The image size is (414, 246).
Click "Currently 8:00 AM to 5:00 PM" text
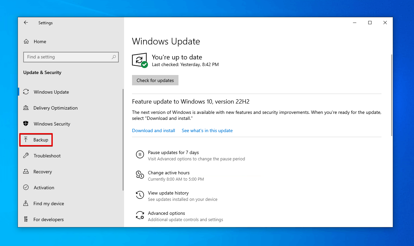pyautogui.click(x=176, y=179)
